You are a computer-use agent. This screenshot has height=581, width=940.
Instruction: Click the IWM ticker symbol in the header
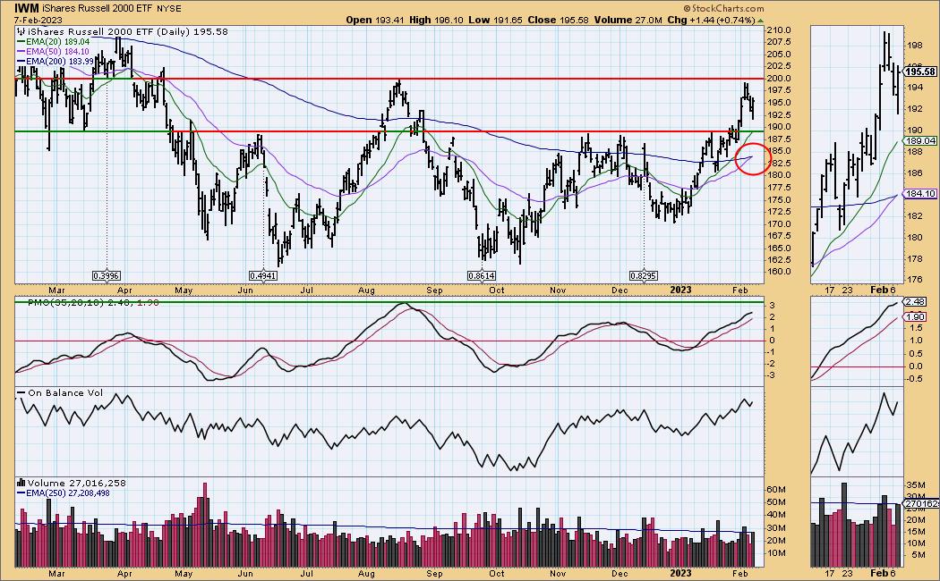[x=26, y=8]
